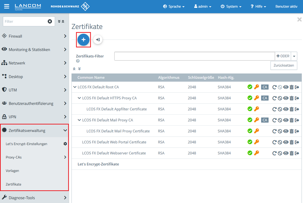
Task: Renew the LCOS FX Default Webserver Certificate
Action: [275, 153]
